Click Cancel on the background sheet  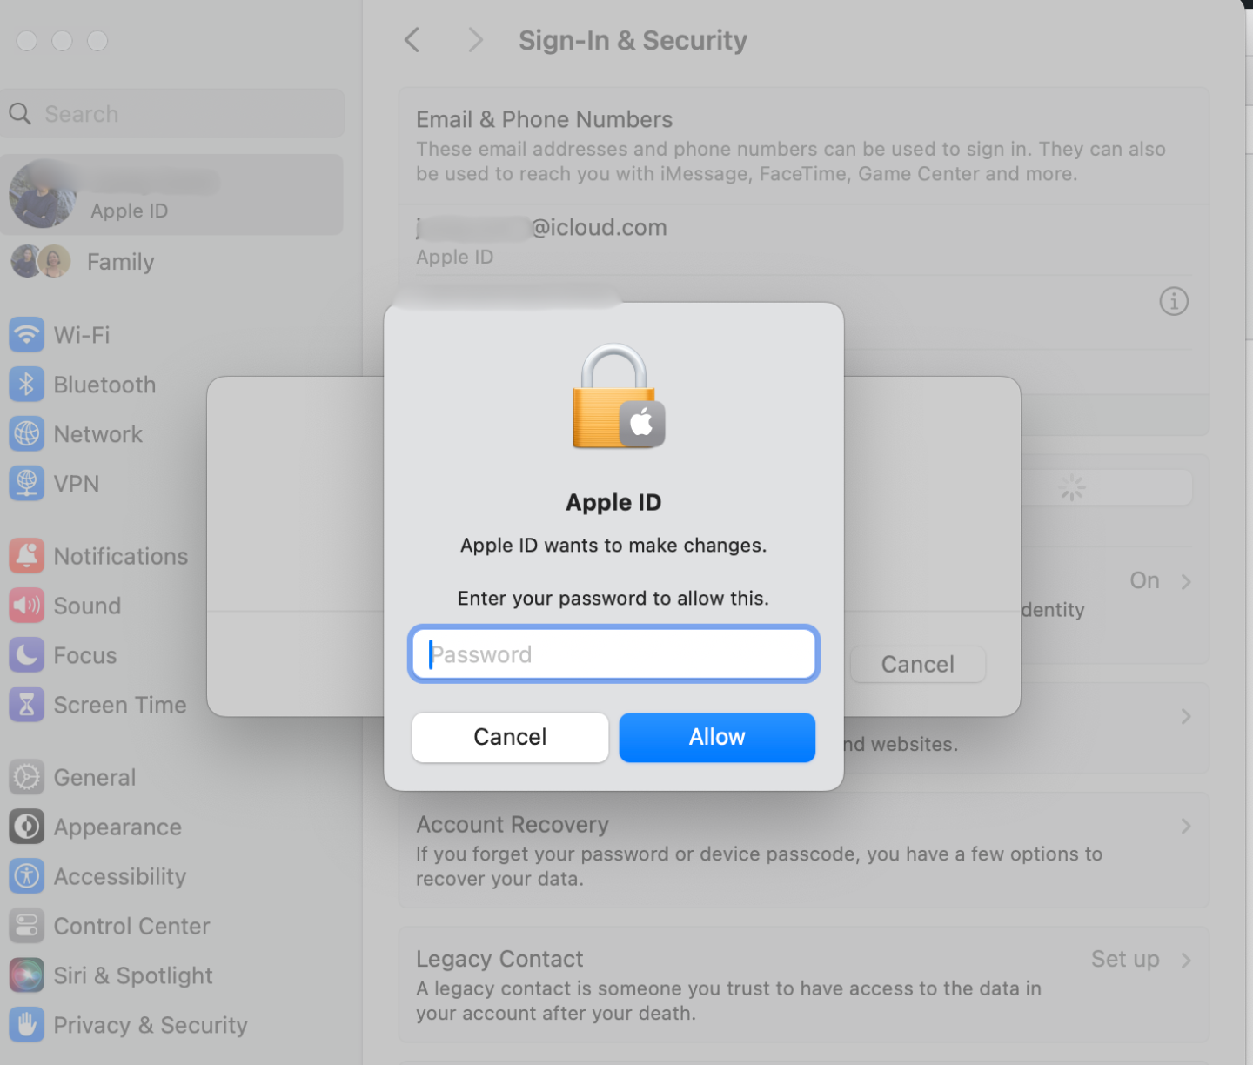pos(918,665)
